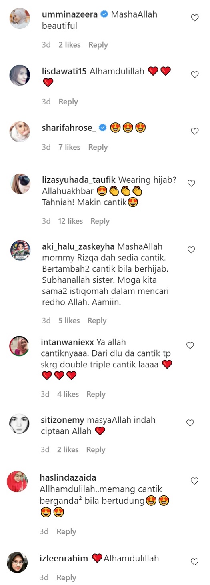View the 12 likes on lizasyuhada_taufik's comment
This screenshot has width=210, height=585.
(70, 221)
